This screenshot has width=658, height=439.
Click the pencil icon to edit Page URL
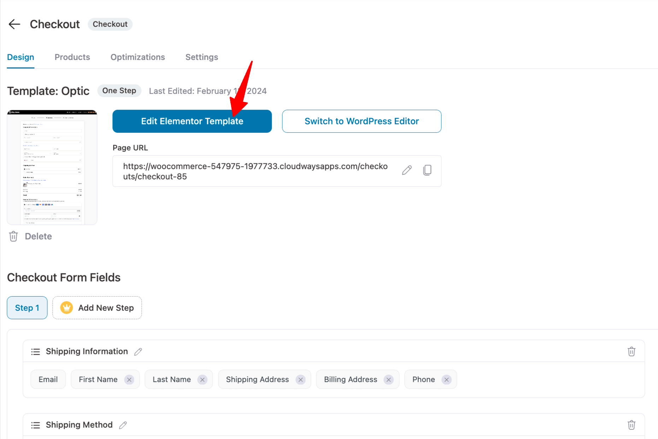(407, 171)
